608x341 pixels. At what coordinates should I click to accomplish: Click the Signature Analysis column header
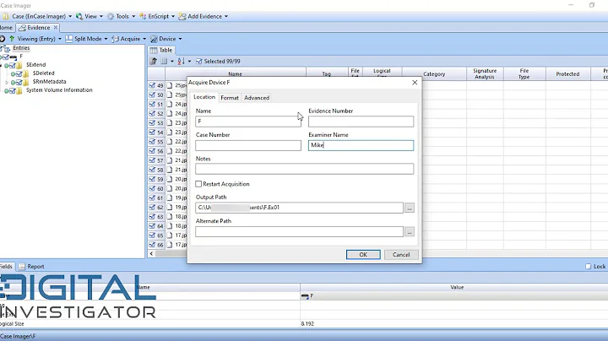tap(485, 73)
